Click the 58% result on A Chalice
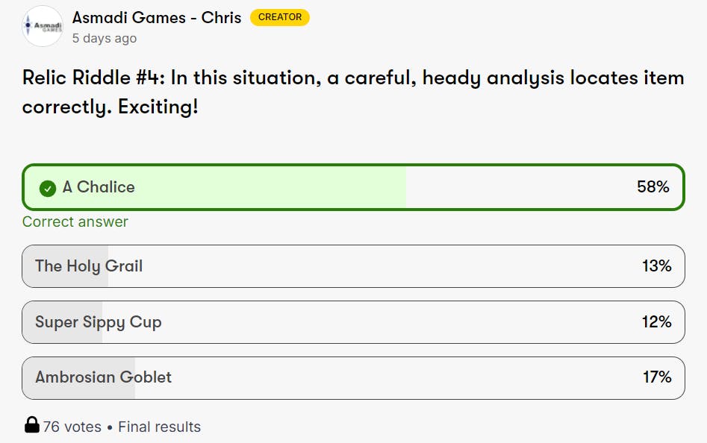The image size is (707, 443). (x=653, y=187)
